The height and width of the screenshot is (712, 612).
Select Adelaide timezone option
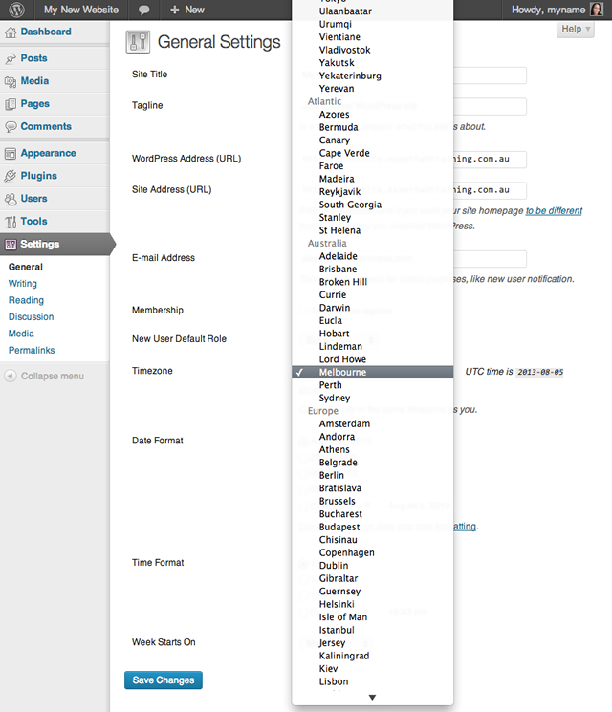[373, 256]
